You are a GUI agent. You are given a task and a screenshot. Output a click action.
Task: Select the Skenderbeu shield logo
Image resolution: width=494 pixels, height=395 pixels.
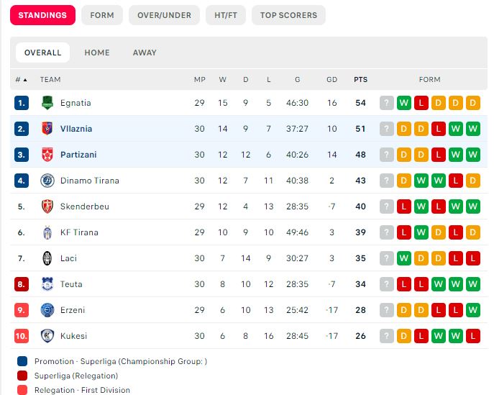point(47,206)
